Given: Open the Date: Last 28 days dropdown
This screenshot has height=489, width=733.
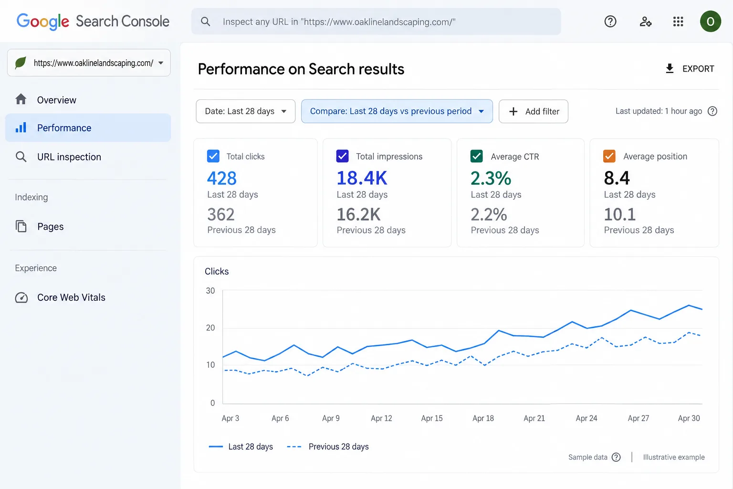Looking at the screenshot, I should click(246, 111).
